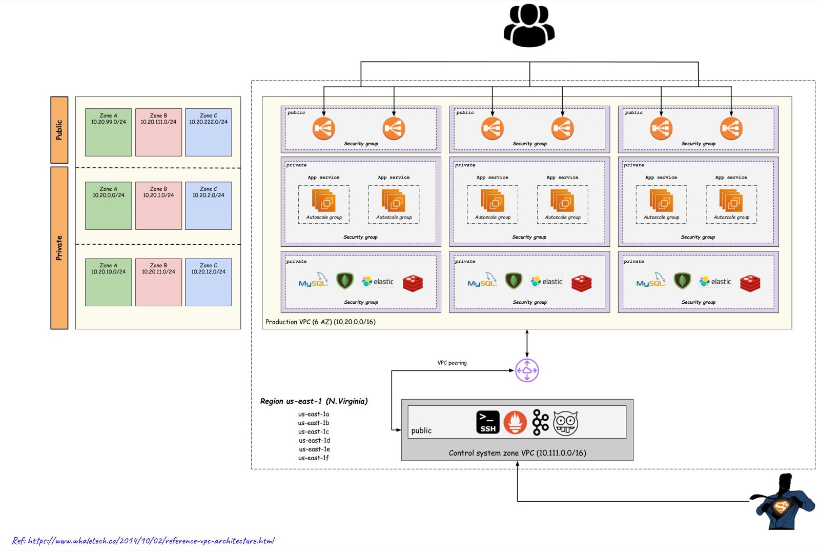Click the elastic logo in right column
The height and width of the screenshot is (551, 820).
pos(715,282)
